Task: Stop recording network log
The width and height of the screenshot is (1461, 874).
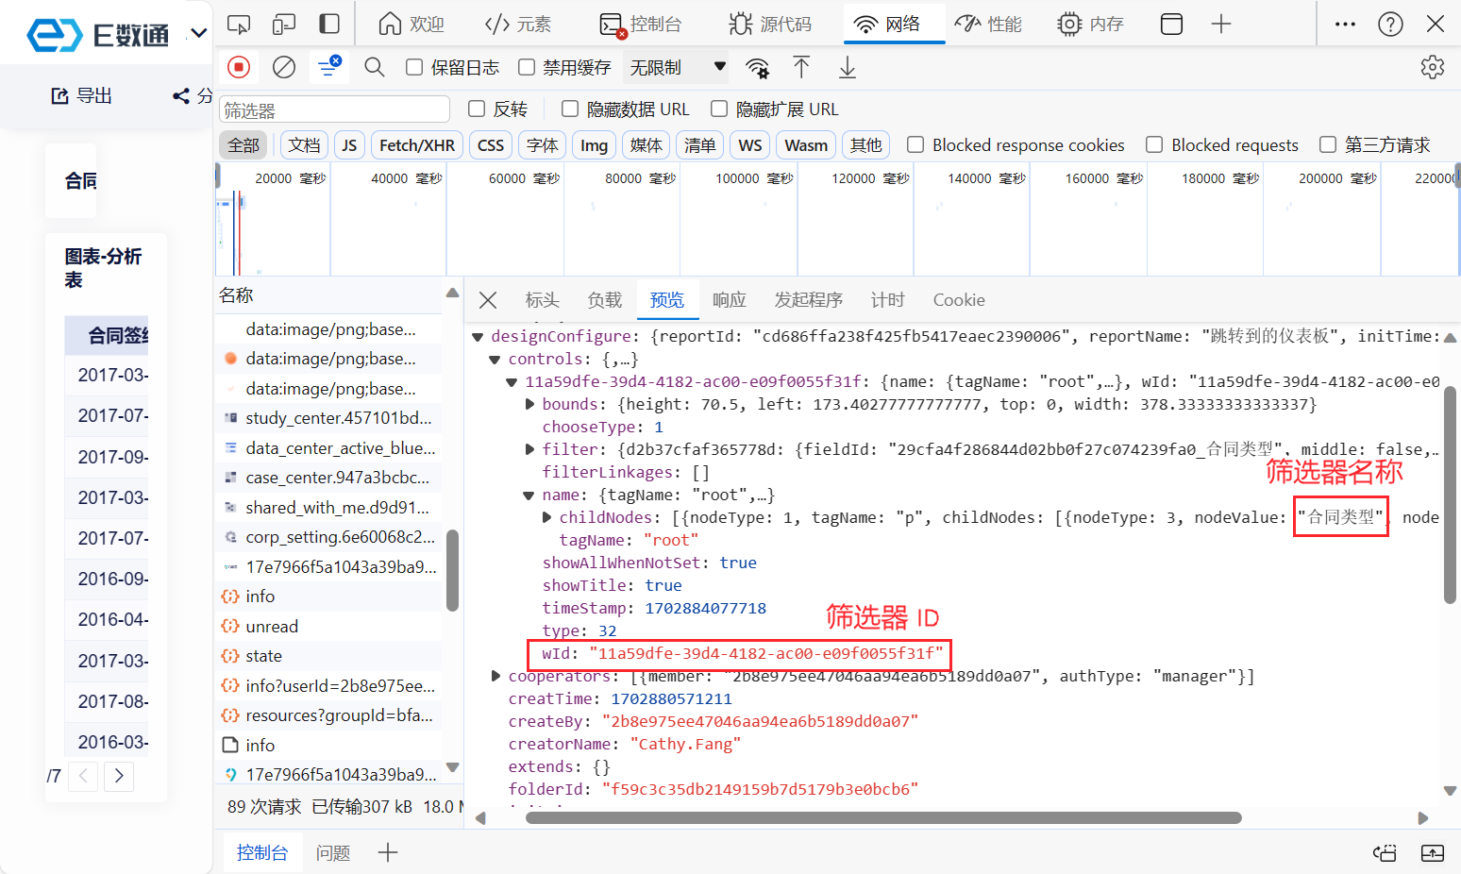Action: point(239,67)
